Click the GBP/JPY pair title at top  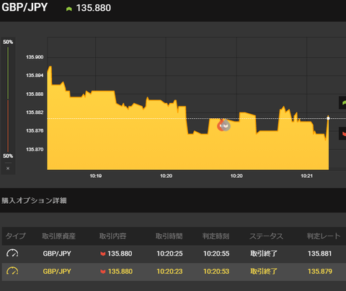point(25,7)
